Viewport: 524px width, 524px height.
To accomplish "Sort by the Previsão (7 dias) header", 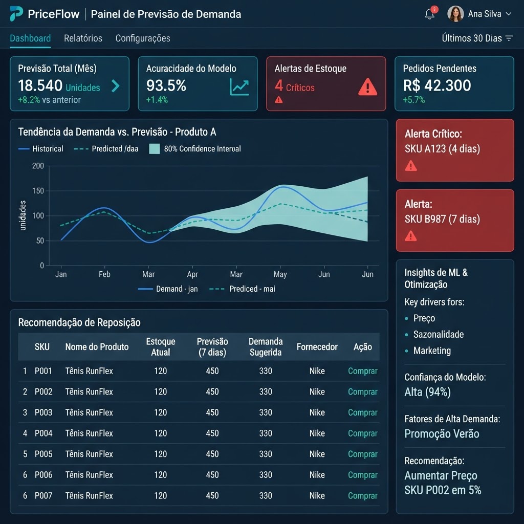I will point(212,347).
